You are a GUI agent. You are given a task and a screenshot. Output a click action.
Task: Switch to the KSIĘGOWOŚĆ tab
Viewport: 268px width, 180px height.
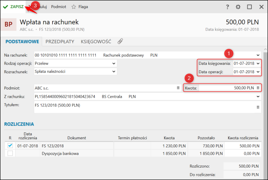[96, 42]
